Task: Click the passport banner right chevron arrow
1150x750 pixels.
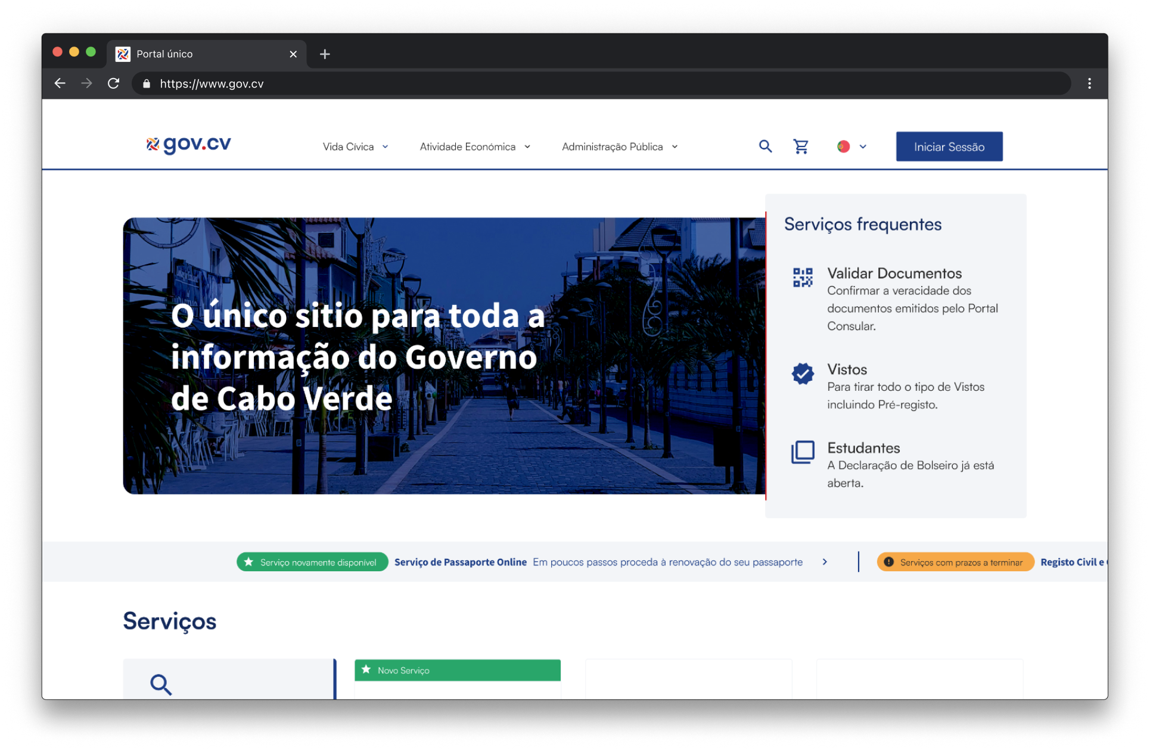Action: [825, 562]
